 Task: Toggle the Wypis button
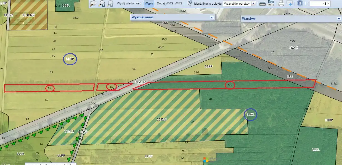[149, 4]
